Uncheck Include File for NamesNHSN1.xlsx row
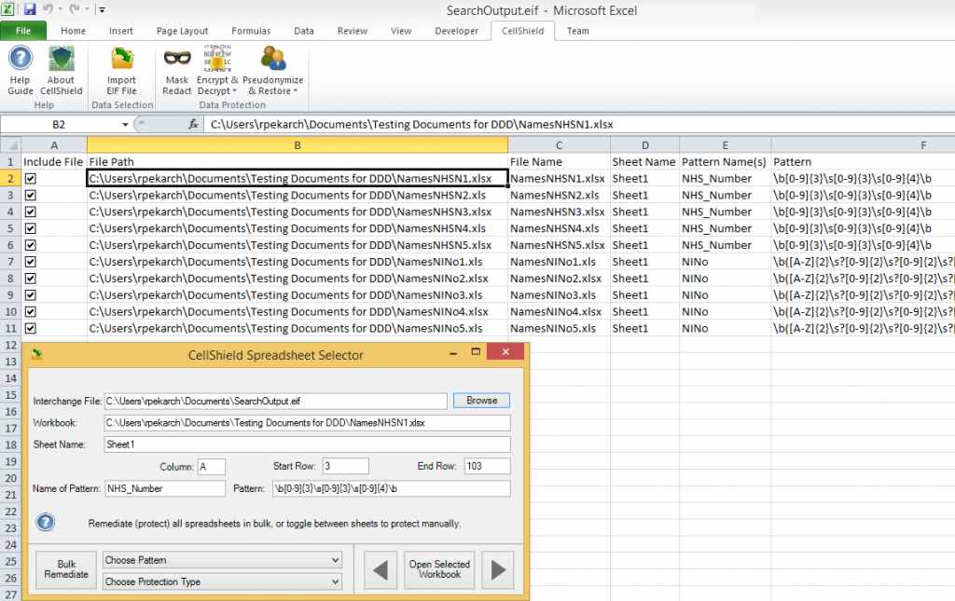This screenshot has width=955, height=601. pyautogui.click(x=31, y=179)
